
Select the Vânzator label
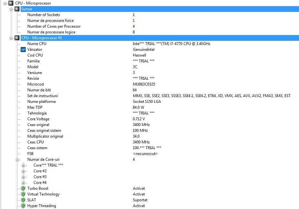pyautogui.click(x=35, y=49)
